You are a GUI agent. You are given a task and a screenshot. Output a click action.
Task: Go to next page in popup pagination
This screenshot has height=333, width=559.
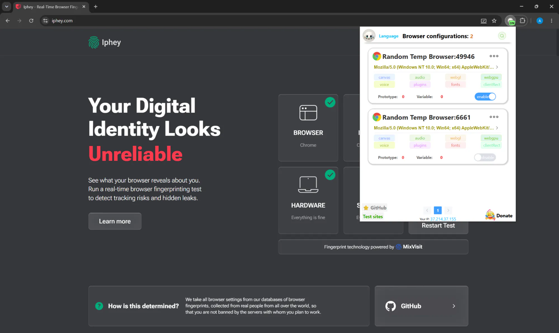[448, 210]
